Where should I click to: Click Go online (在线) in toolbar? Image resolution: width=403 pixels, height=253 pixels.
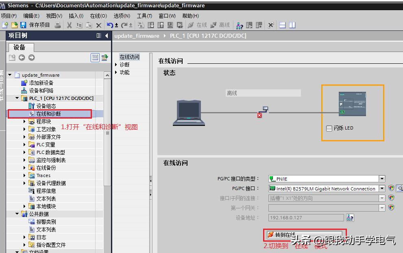[197, 25]
